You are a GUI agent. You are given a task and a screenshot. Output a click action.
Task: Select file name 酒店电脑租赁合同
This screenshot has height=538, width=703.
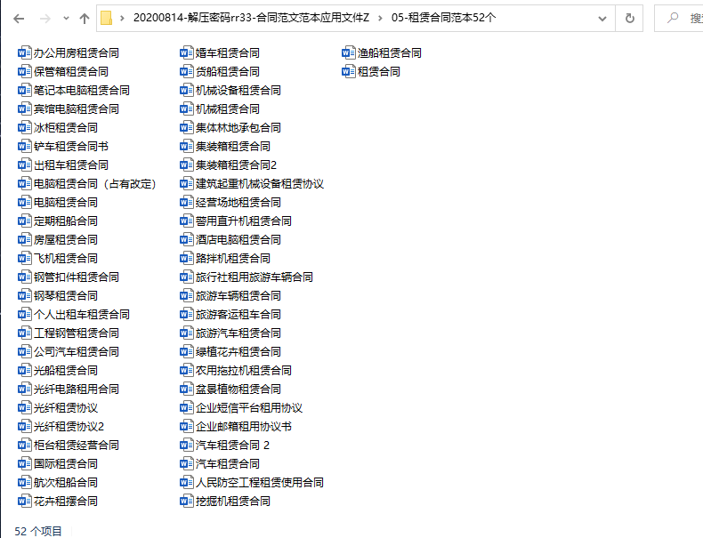coord(238,240)
